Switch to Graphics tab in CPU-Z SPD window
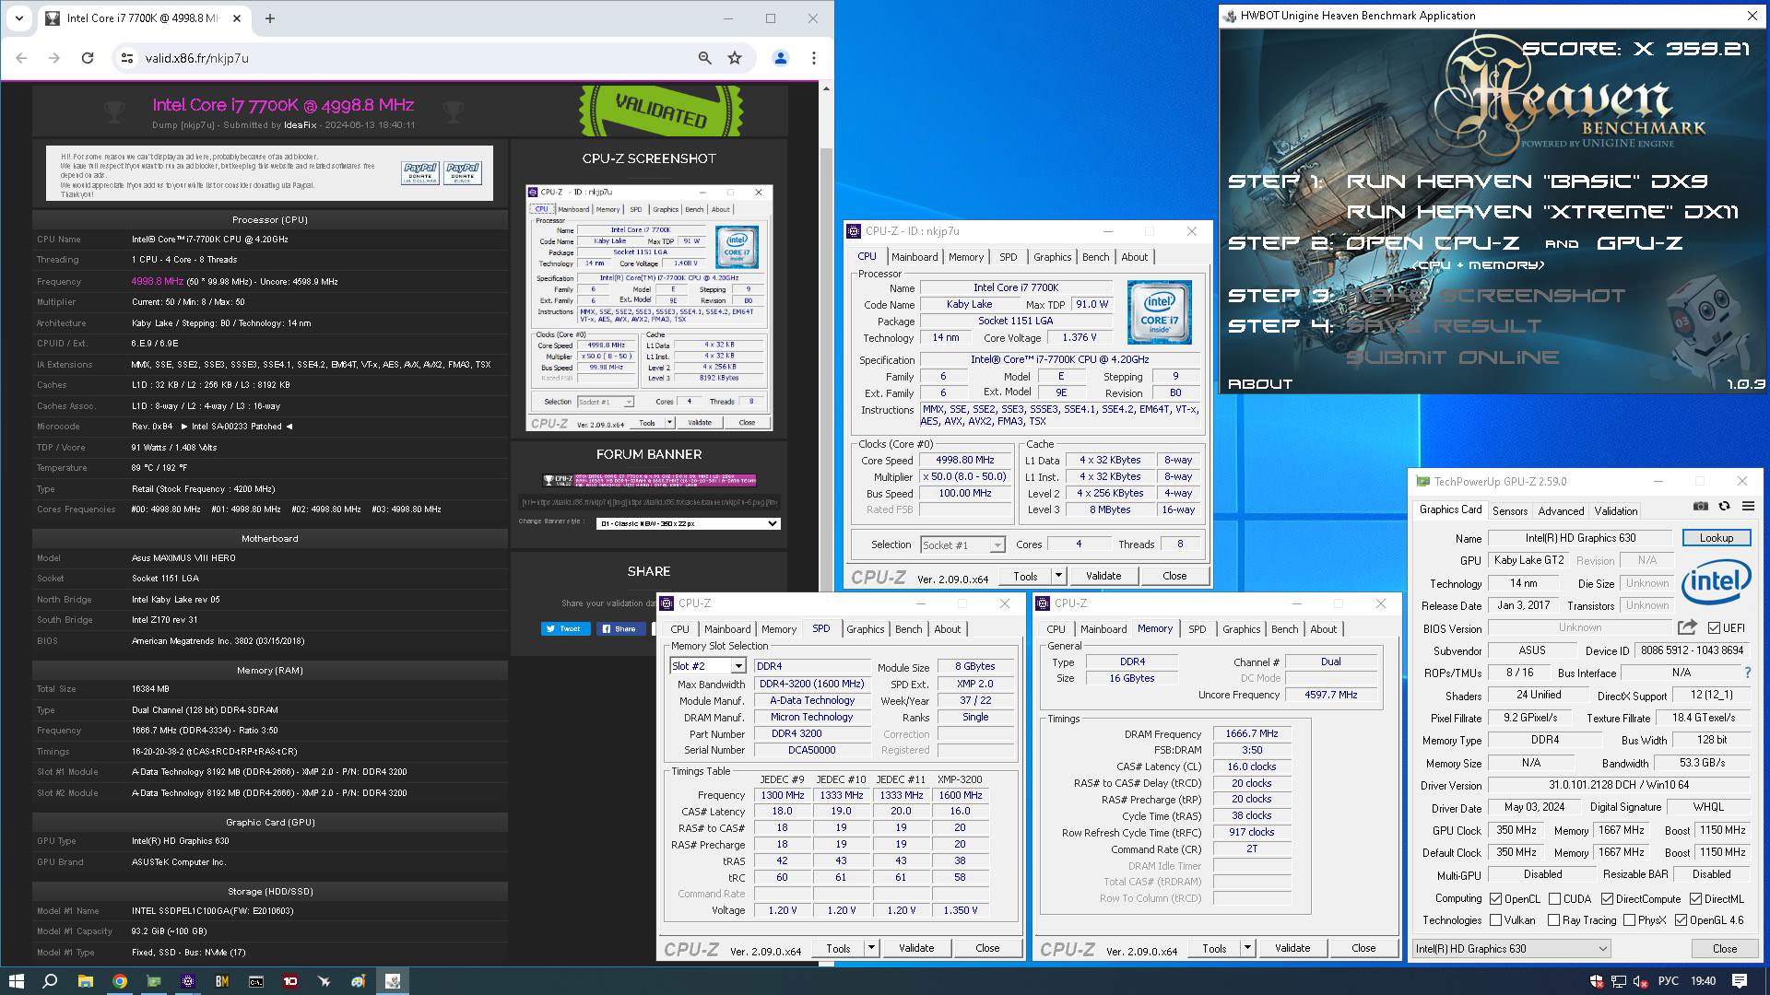 pyautogui.click(x=865, y=629)
